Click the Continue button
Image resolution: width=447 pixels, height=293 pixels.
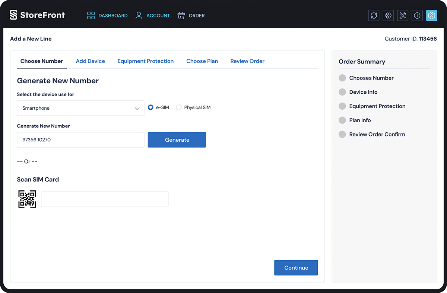coord(296,268)
